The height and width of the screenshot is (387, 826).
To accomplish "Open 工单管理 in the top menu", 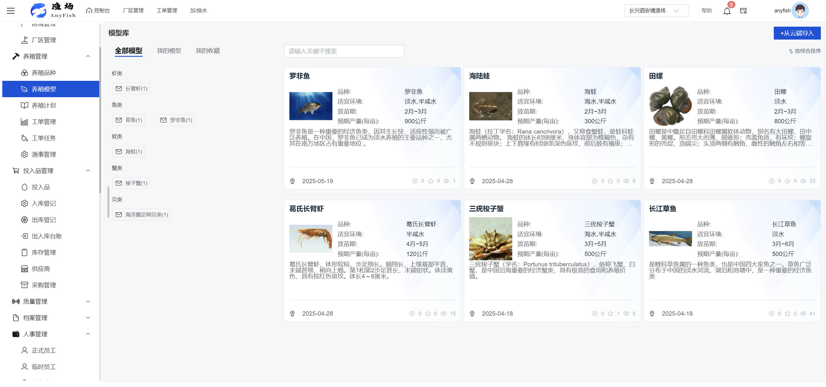I will 167,11.
